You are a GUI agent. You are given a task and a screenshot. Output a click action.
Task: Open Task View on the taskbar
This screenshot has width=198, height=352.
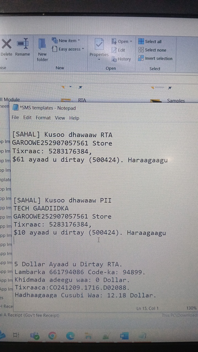point(16,335)
